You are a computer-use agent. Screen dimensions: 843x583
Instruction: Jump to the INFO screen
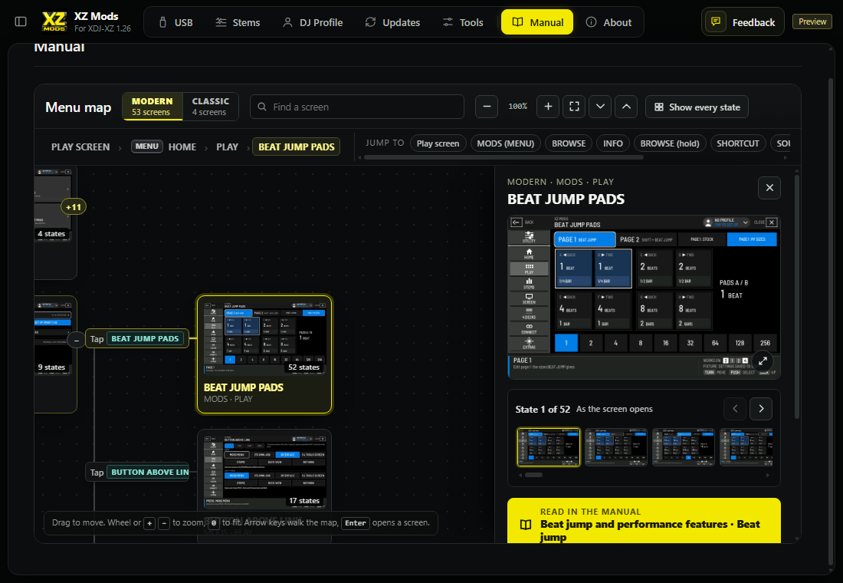point(613,143)
